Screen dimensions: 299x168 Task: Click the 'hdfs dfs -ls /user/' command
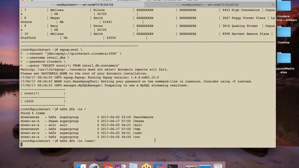(78, 141)
